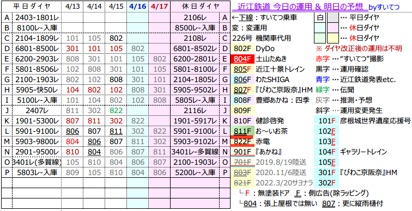Viewport: 412px width, 211px height.
Task: Click the 5200レ-入庫 holiday cell
Action: (x=195, y=172)
